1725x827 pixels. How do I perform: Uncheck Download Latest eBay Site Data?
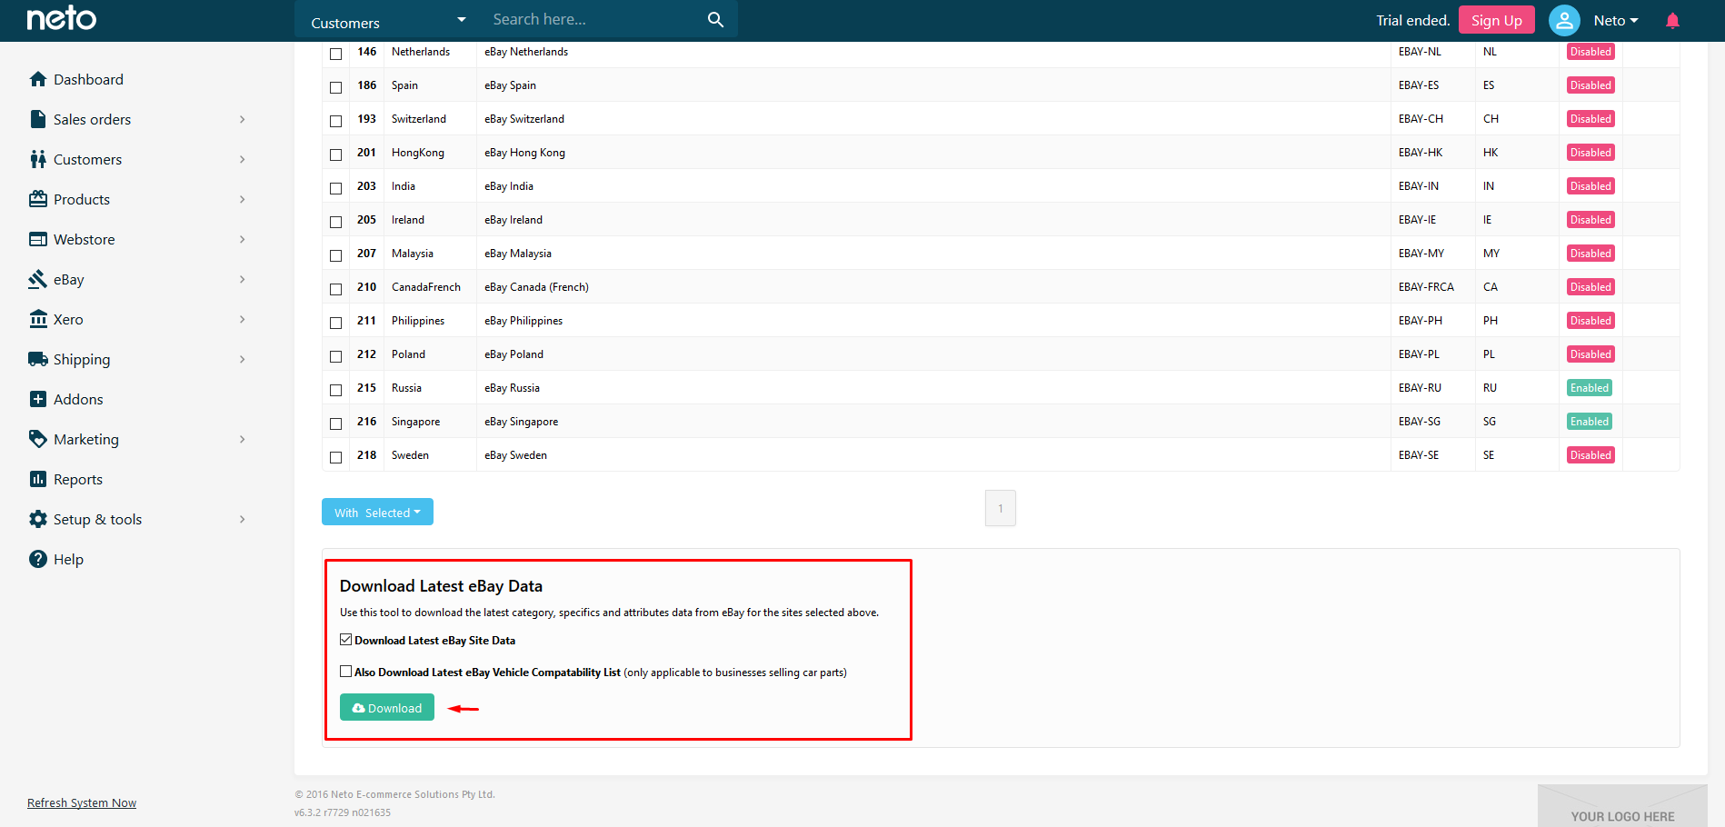pos(345,640)
